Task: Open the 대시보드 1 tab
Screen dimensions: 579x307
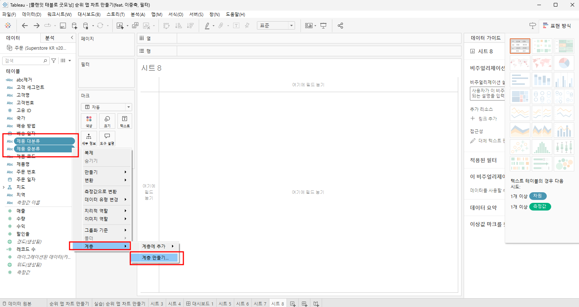Action: 200,304
